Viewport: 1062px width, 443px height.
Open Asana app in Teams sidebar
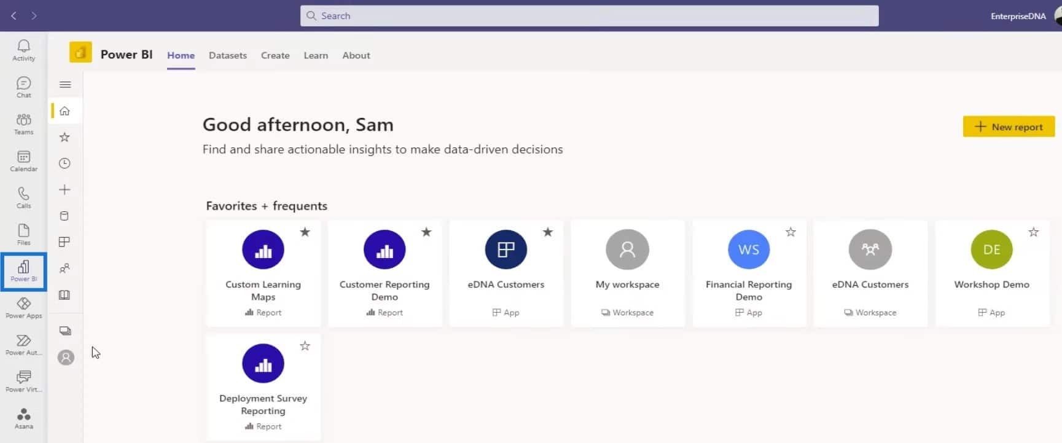point(23,418)
